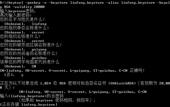The height and width of the screenshot is (107, 170).
Task: Click the 正确吗? confirmation text
Action: [137, 70]
